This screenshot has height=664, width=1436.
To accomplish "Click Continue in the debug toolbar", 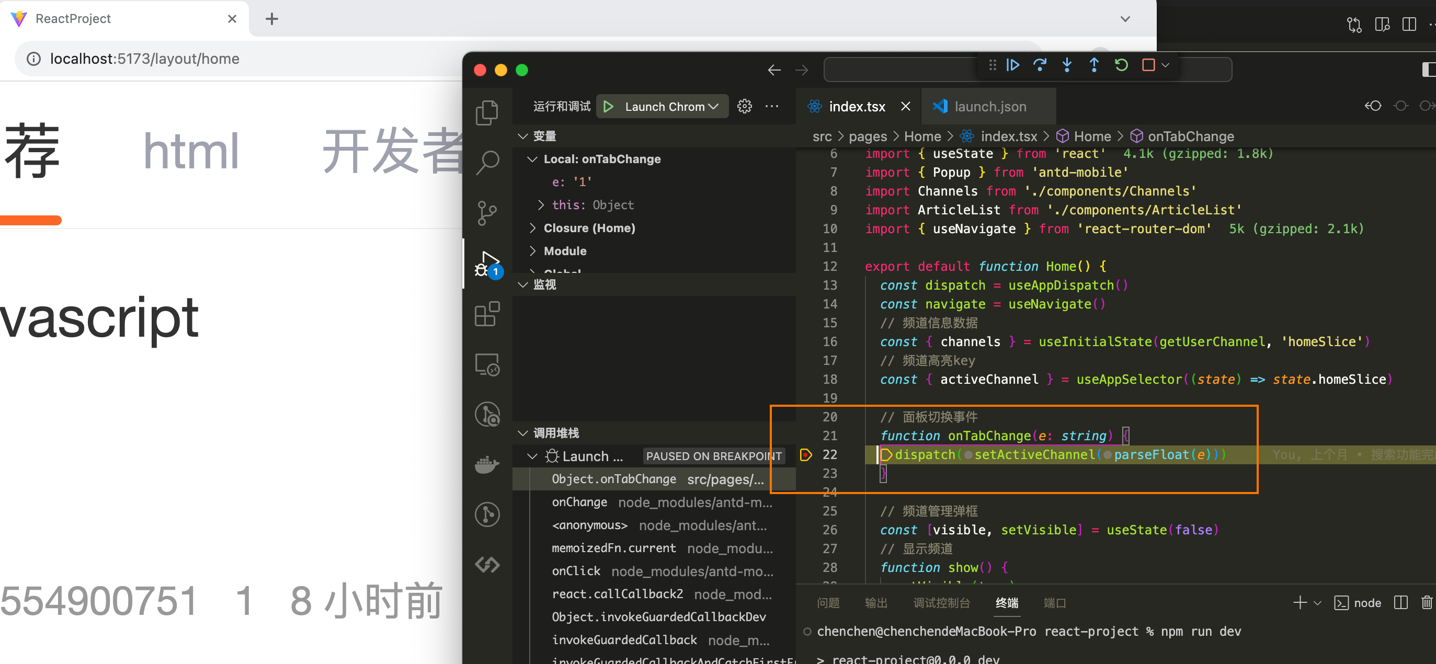I will coord(1013,65).
